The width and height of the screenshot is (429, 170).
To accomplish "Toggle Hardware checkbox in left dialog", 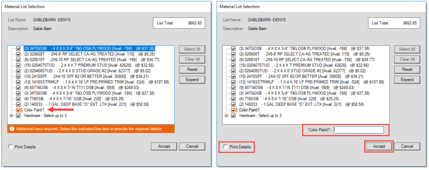I will click(x=18, y=116).
